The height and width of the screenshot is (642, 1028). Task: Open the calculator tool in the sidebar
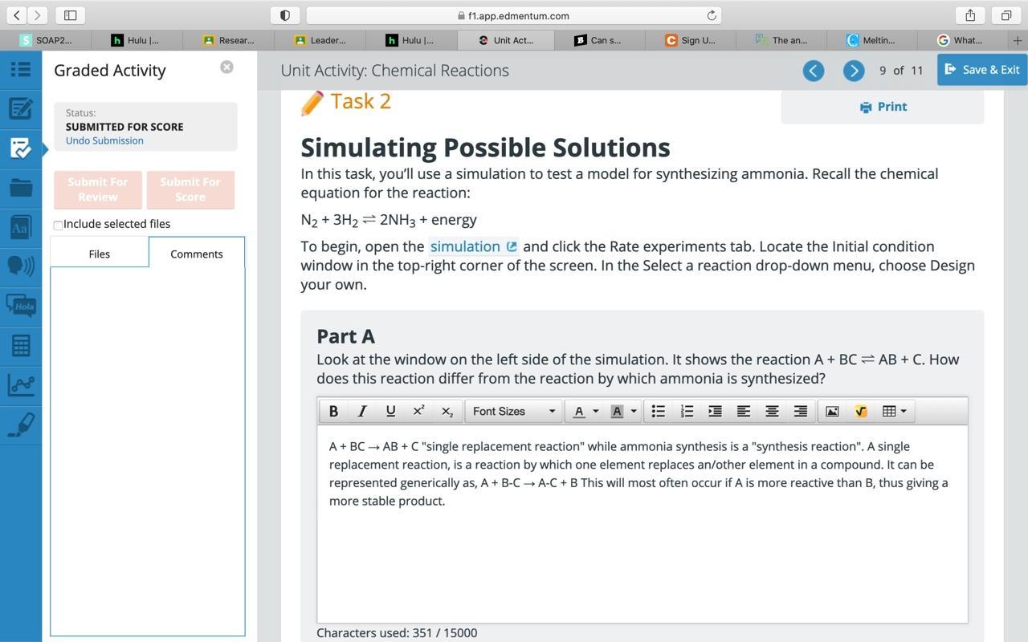click(x=21, y=345)
